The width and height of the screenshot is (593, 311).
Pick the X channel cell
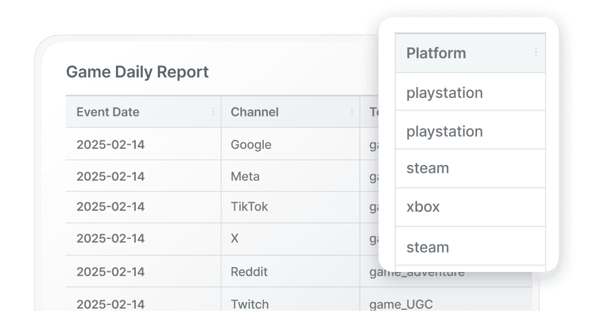[235, 238]
